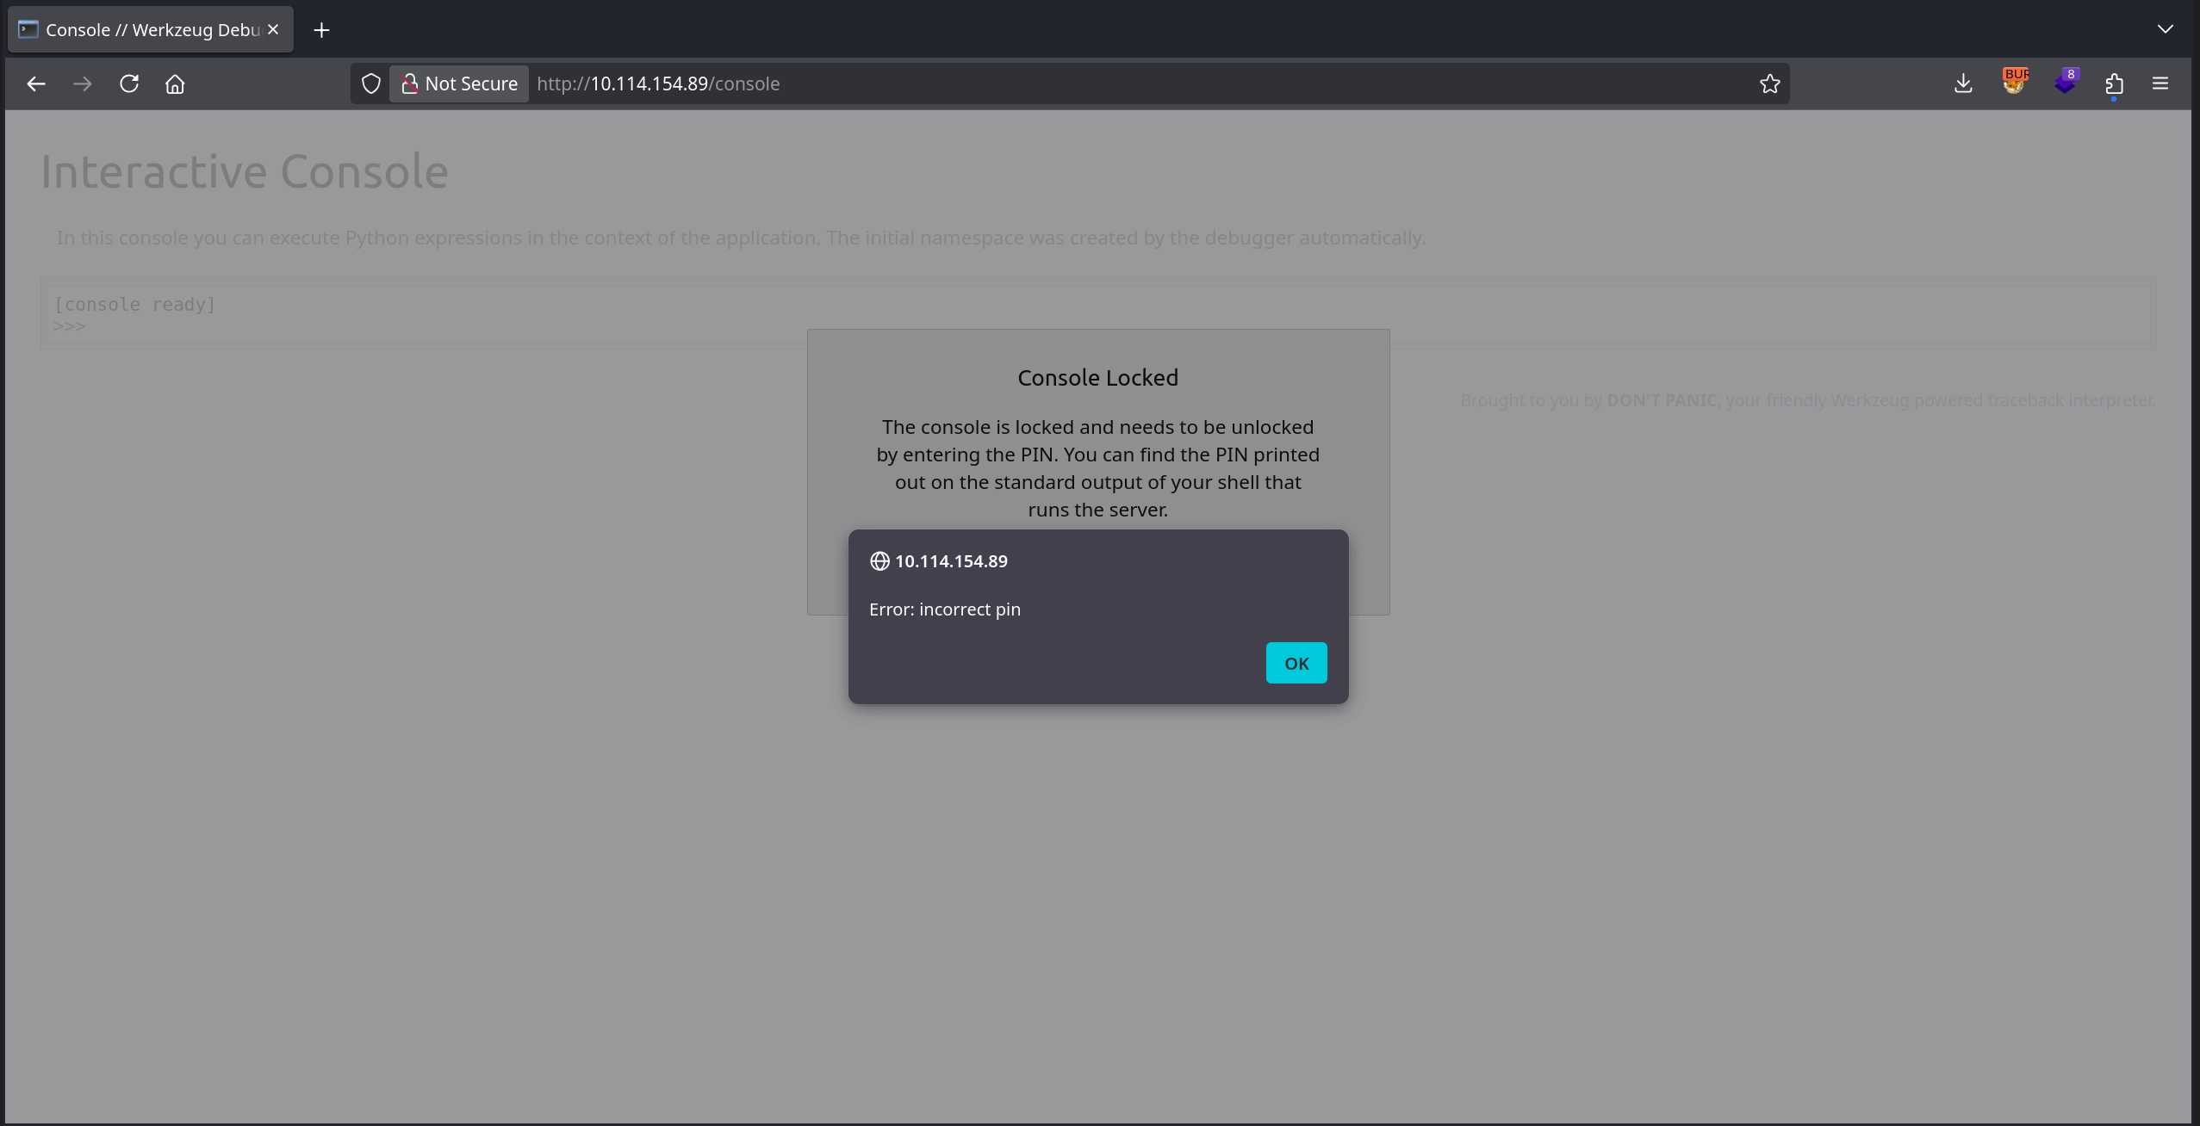2200x1126 pixels.
Task: Open the browser hamburger menu
Action: pos(2160,84)
